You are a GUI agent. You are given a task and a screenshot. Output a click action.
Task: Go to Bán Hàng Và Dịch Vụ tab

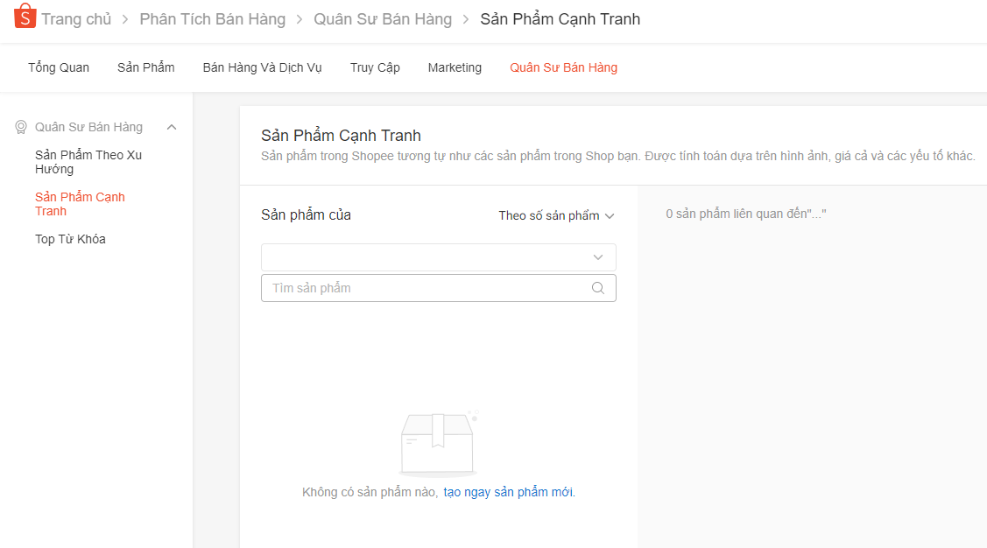tap(262, 67)
